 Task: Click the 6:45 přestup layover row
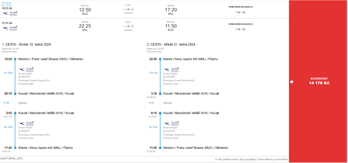[22, 103]
